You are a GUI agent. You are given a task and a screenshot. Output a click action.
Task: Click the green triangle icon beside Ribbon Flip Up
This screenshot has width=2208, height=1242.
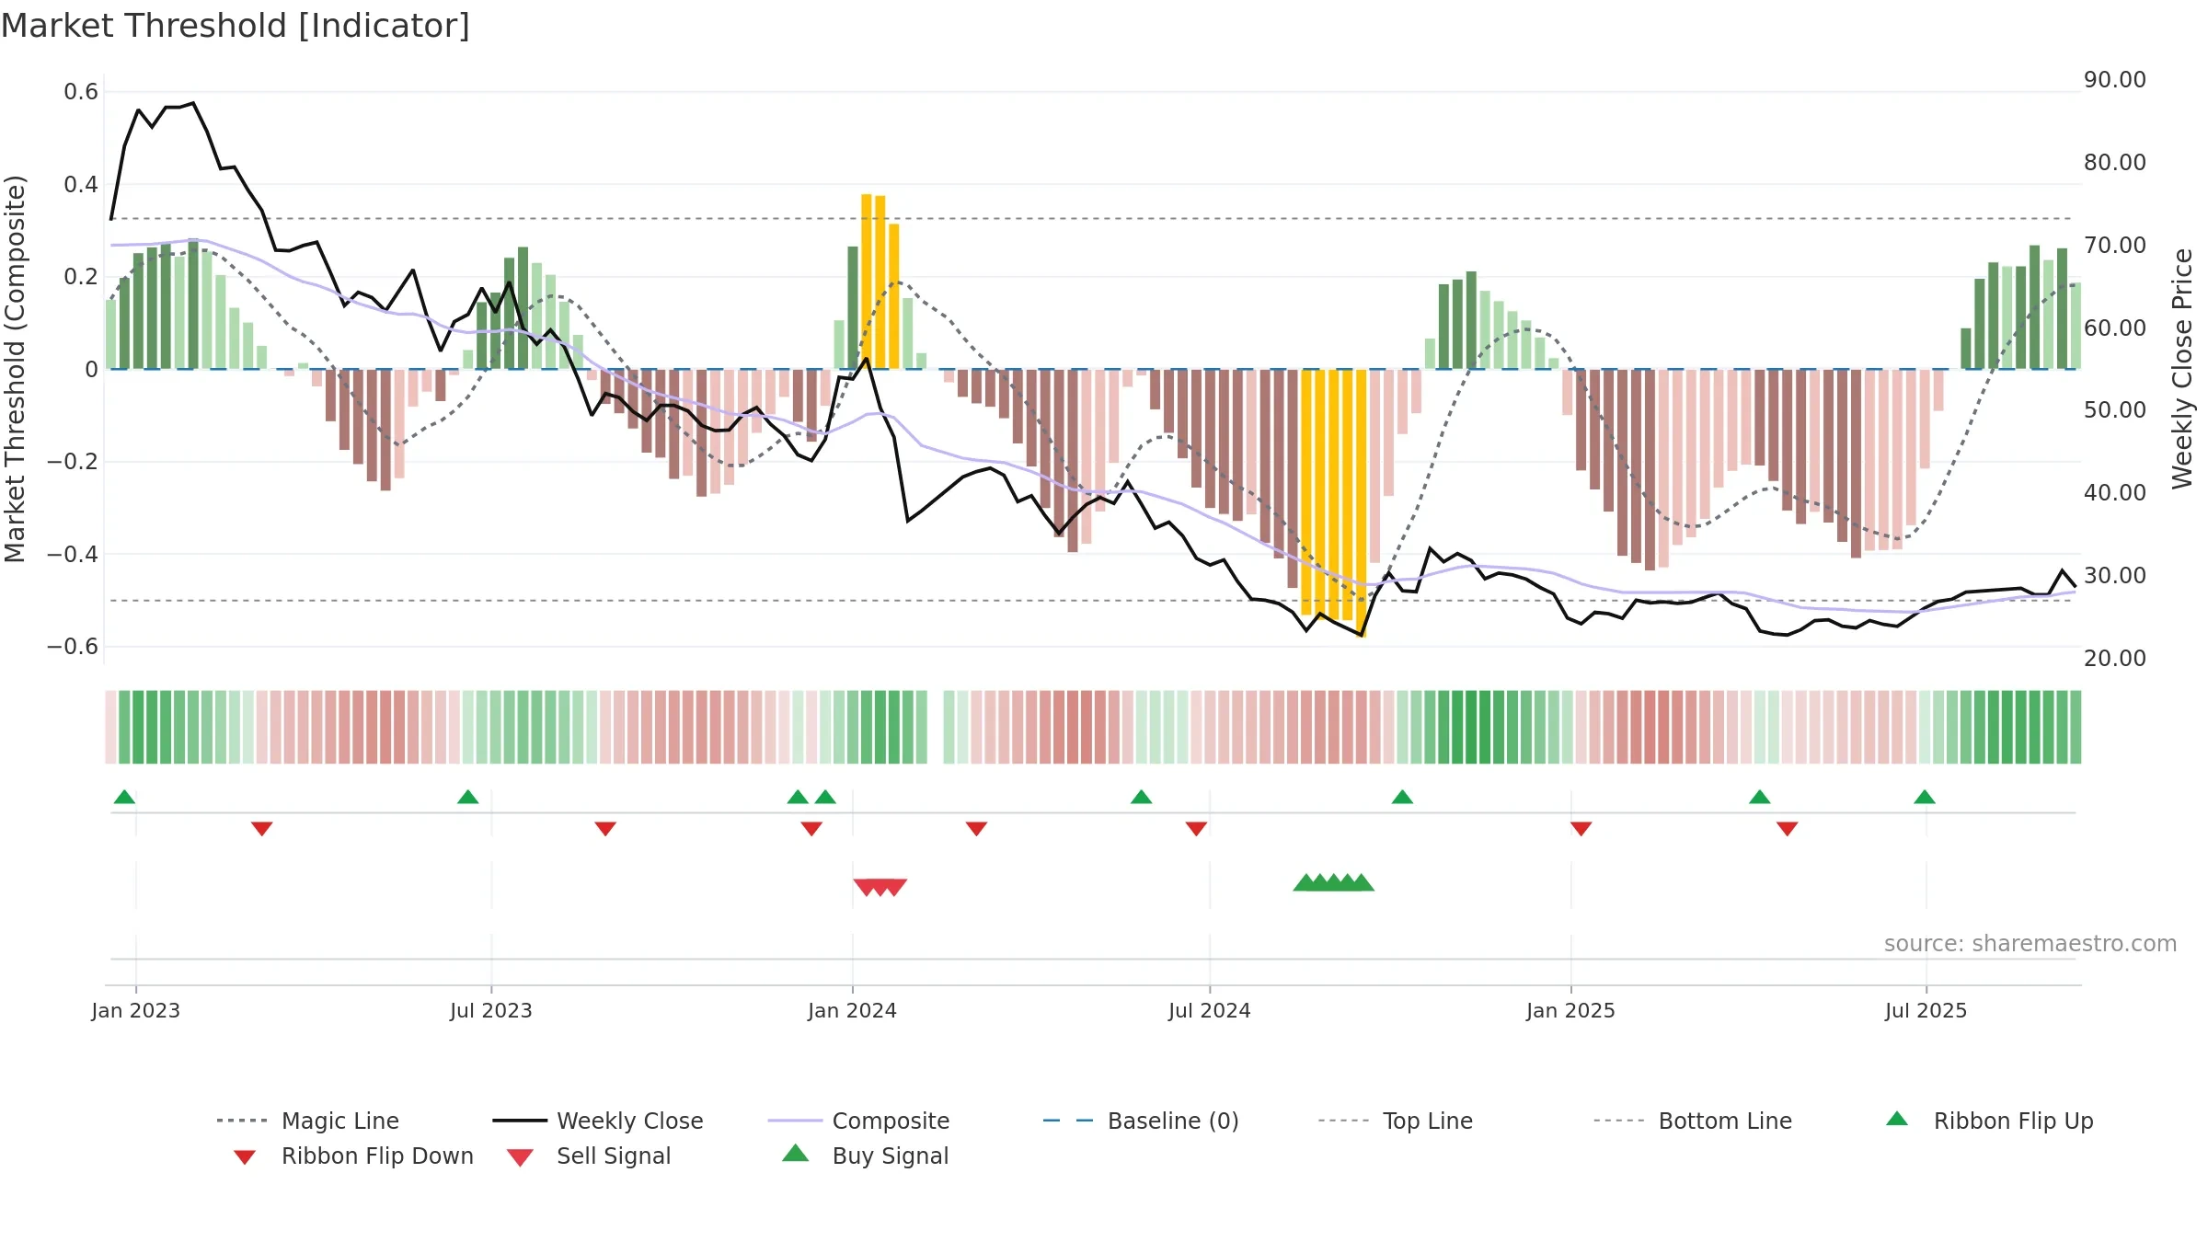tap(1897, 1119)
